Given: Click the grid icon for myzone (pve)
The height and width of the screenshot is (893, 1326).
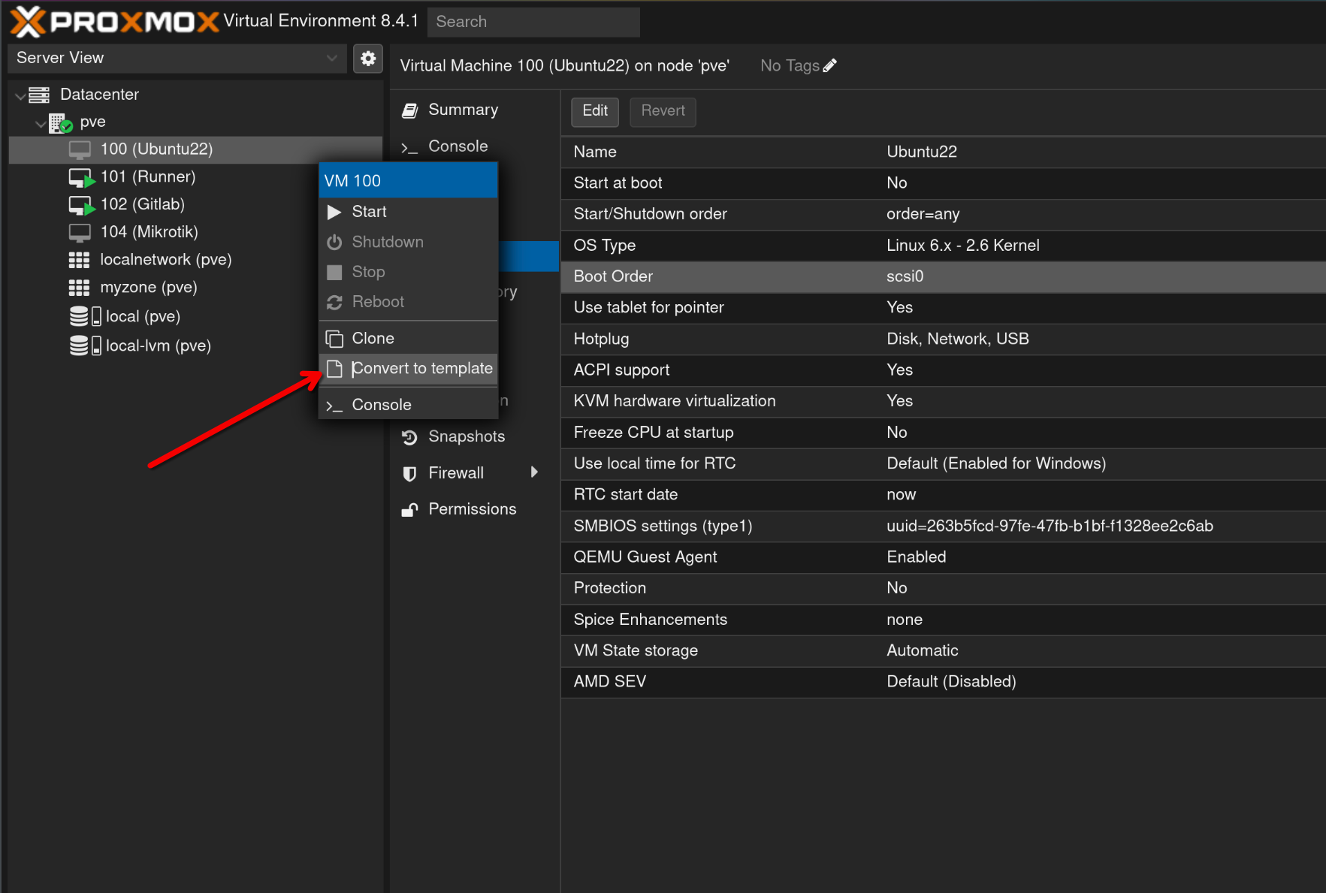Looking at the screenshot, I should tap(79, 288).
